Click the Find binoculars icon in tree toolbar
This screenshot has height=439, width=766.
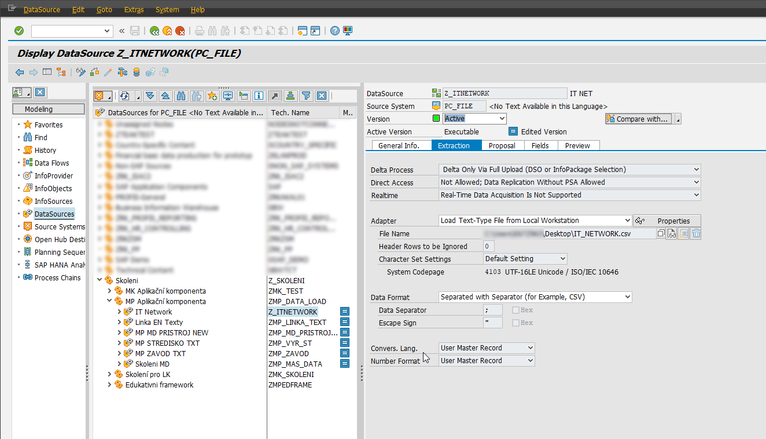[181, 96]
